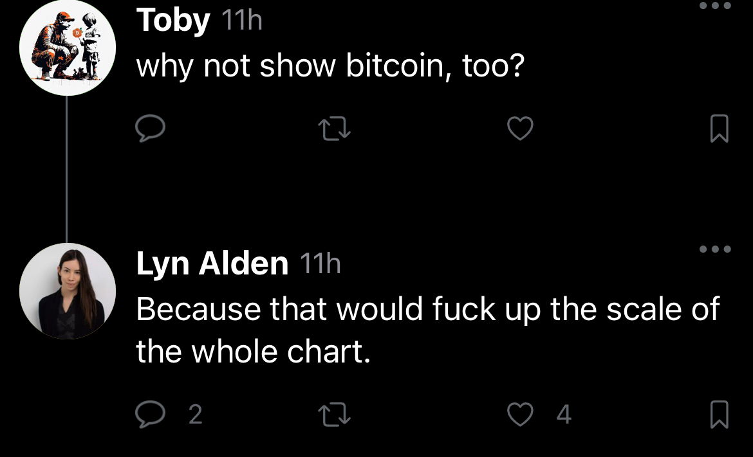Reply to Toby's bitcoin question
The image size is (753, 457).
[x=150, y=129]
